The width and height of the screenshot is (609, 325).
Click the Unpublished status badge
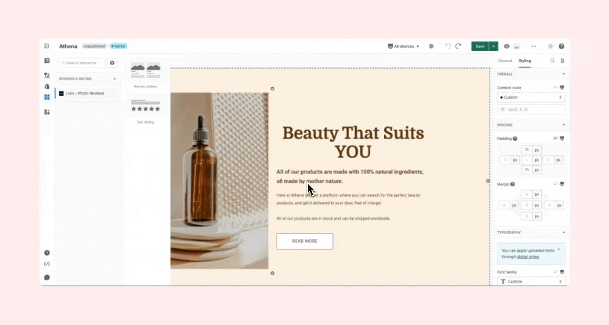click(x=94, y=46)
